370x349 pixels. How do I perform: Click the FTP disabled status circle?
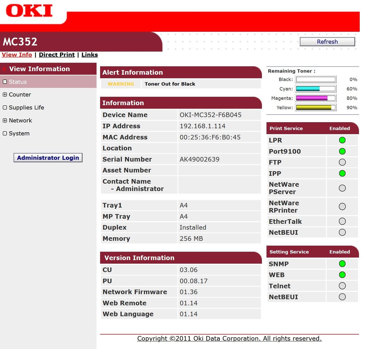(x=342, y=162)
